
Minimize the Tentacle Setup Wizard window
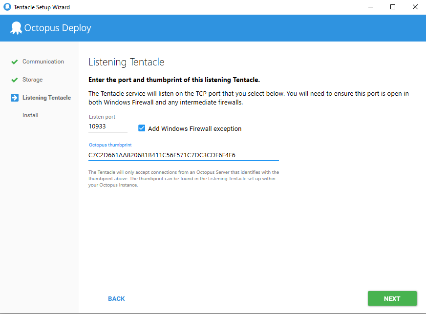(x=370, y=7)
